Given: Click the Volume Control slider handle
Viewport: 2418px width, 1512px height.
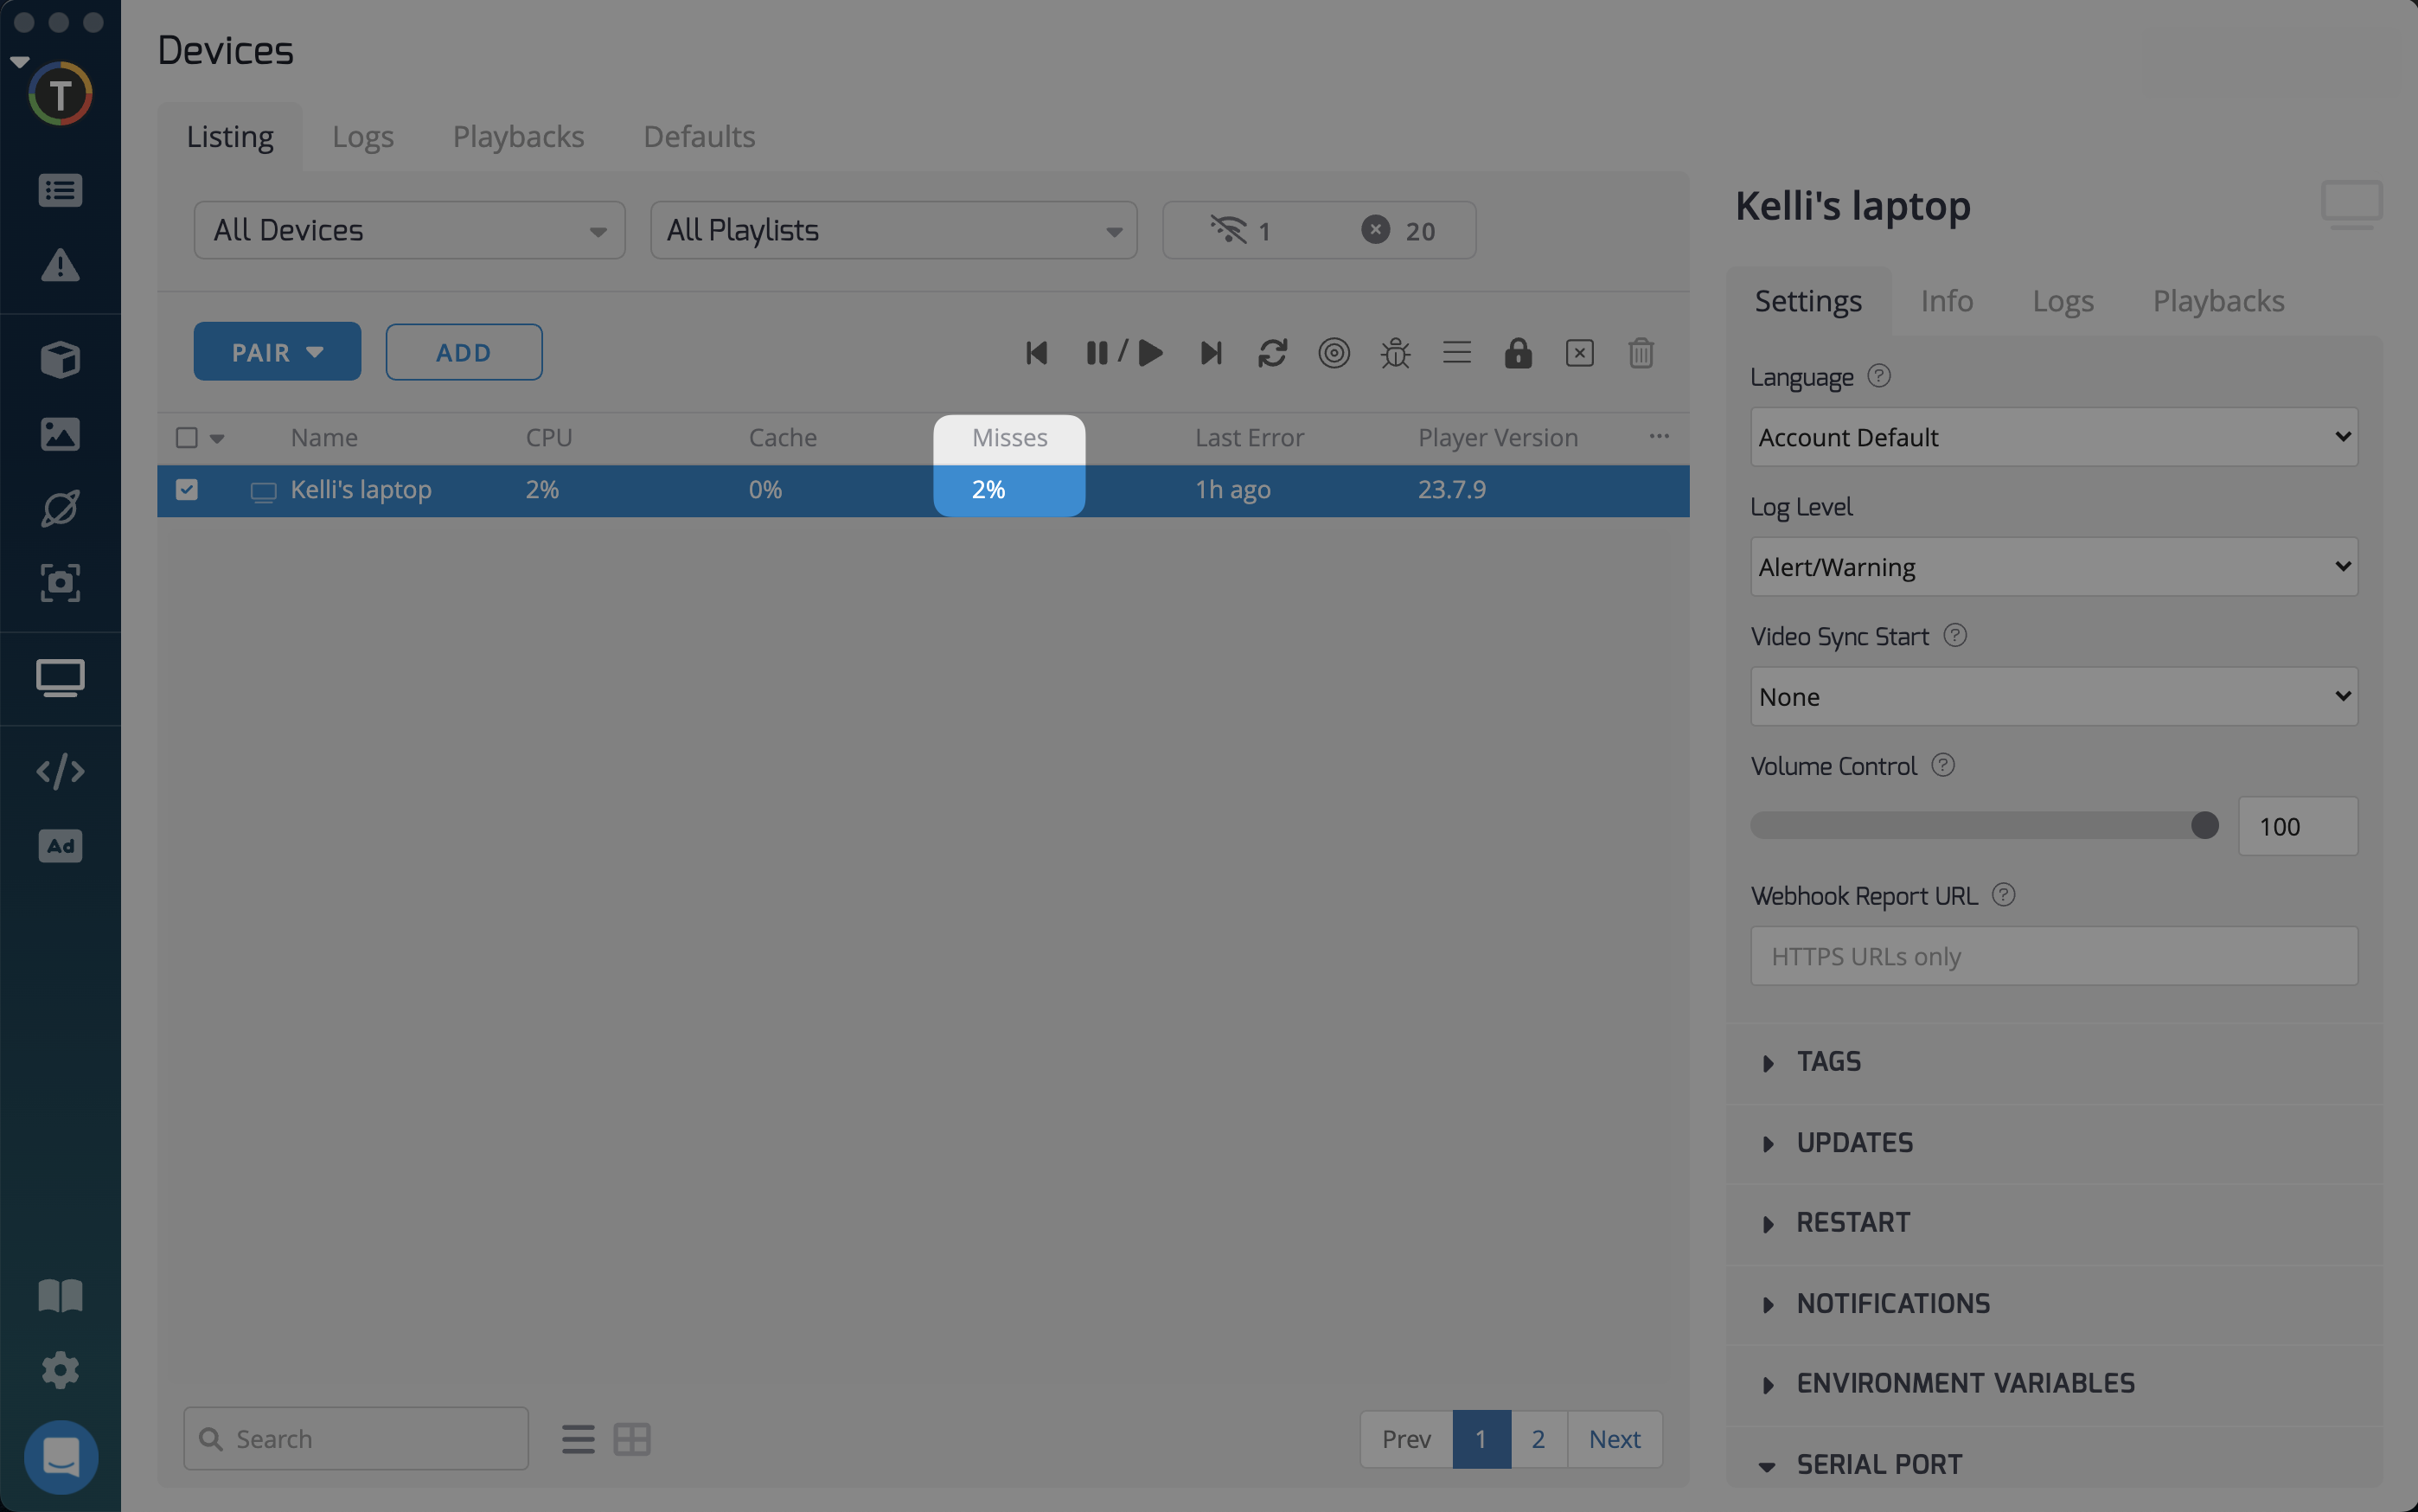Looking at the screenshot, I should point(2204,825).
